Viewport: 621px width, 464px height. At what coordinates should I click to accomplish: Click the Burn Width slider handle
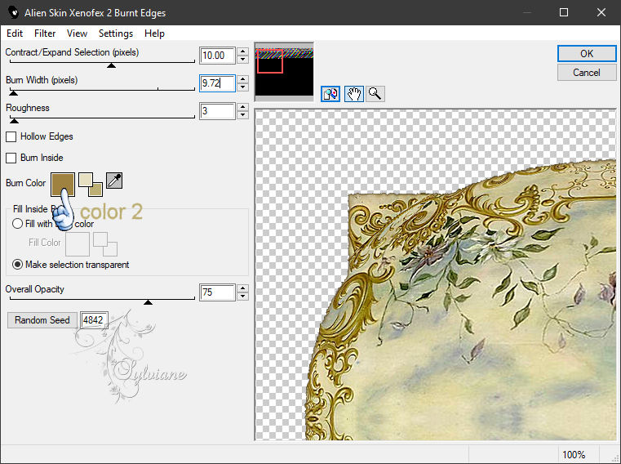14,93
